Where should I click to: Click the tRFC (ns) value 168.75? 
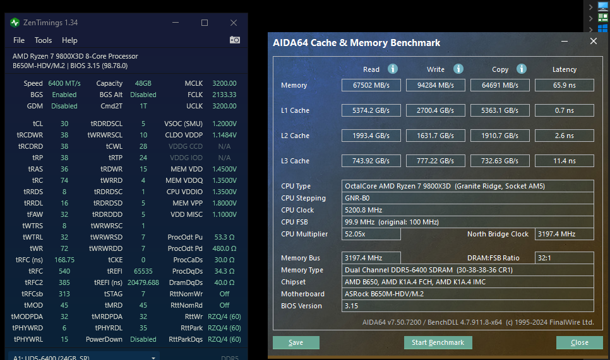pos(64,260)
